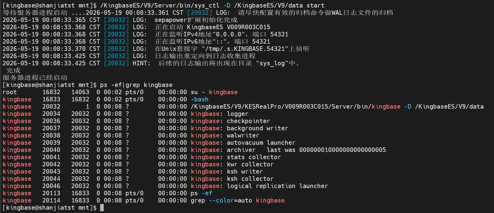Click the 'ps -ef' process row PID 20113
The height and width of the screenshot is (213, 494).
(x=107, y=193)
